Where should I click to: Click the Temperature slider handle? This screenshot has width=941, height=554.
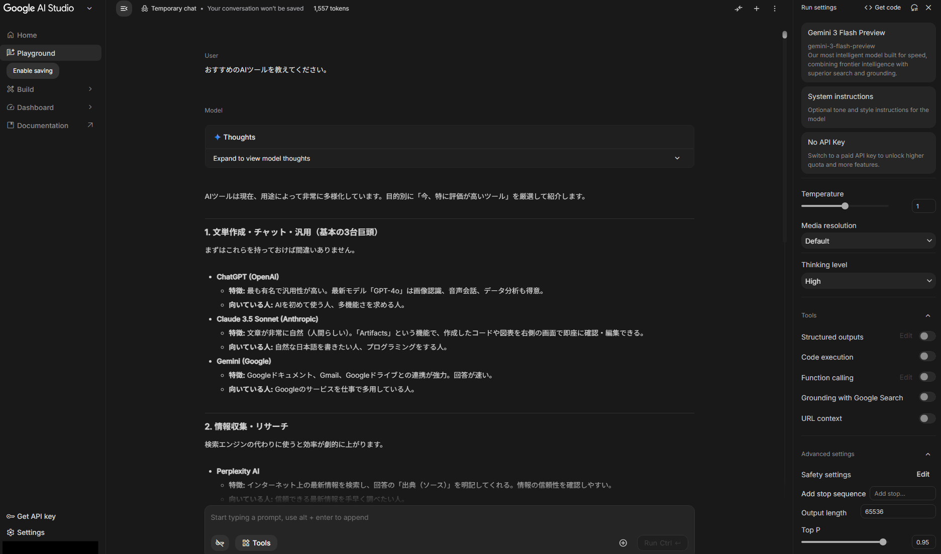pos(845,206)
